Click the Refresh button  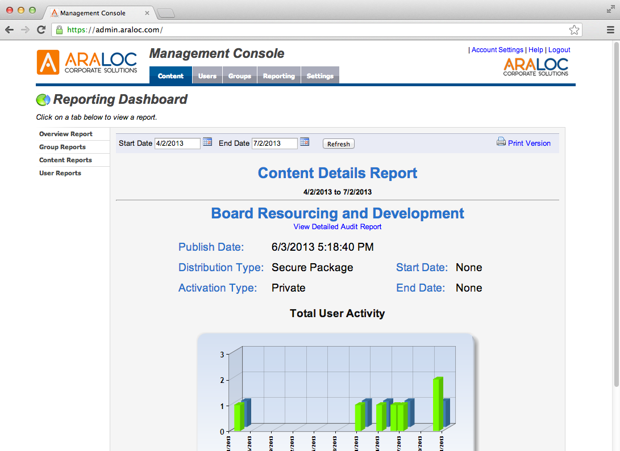338,144
